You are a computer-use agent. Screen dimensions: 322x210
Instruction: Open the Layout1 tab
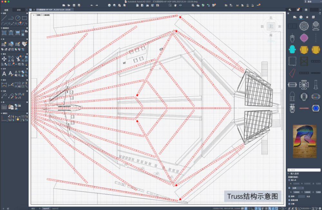pyautogui.click(x=46, y=208)
